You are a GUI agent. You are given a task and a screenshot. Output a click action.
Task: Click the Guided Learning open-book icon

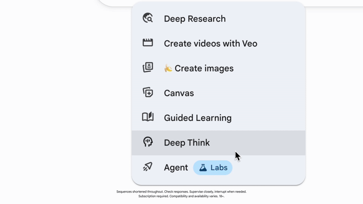click(x=147, y=117)
